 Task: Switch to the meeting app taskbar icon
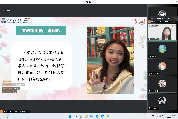pos(103,116)
